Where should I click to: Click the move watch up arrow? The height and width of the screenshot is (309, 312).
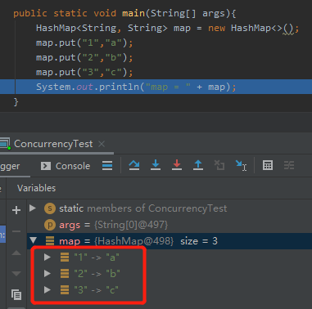point(16,253)
